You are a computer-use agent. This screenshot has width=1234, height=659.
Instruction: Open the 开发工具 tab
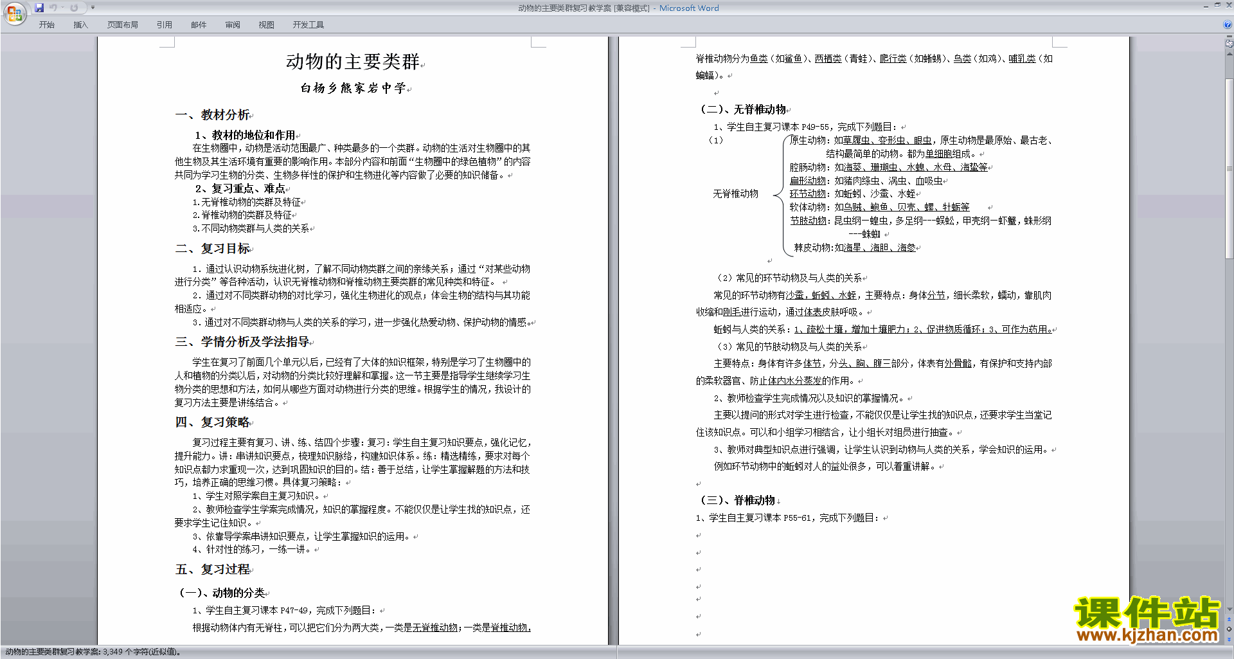click(x=308, y=25)
